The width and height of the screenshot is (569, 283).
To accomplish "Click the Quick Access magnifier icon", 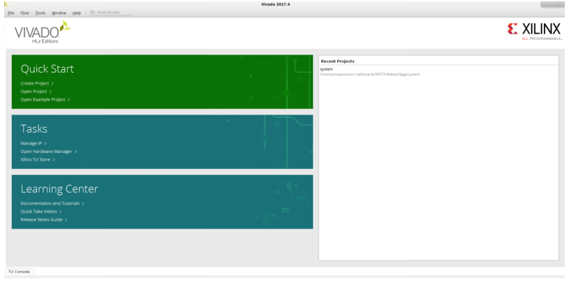I will click(x=92, y=13).
